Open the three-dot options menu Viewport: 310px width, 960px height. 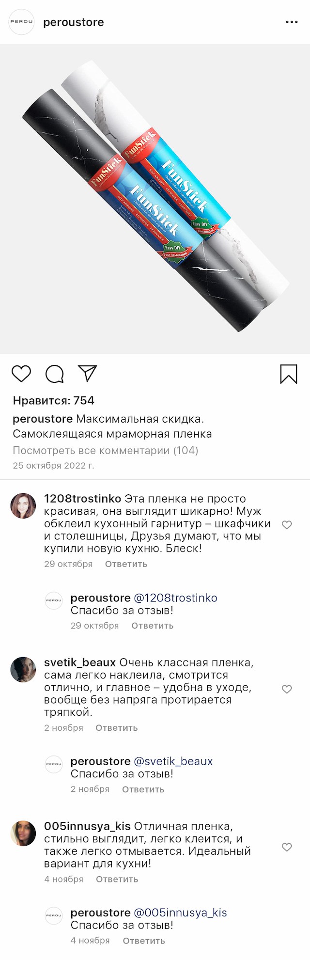click(x=292, y=22)
